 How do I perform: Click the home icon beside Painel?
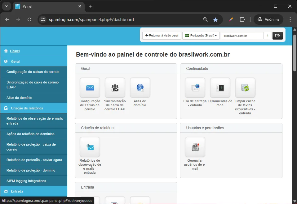click(6, 51)
